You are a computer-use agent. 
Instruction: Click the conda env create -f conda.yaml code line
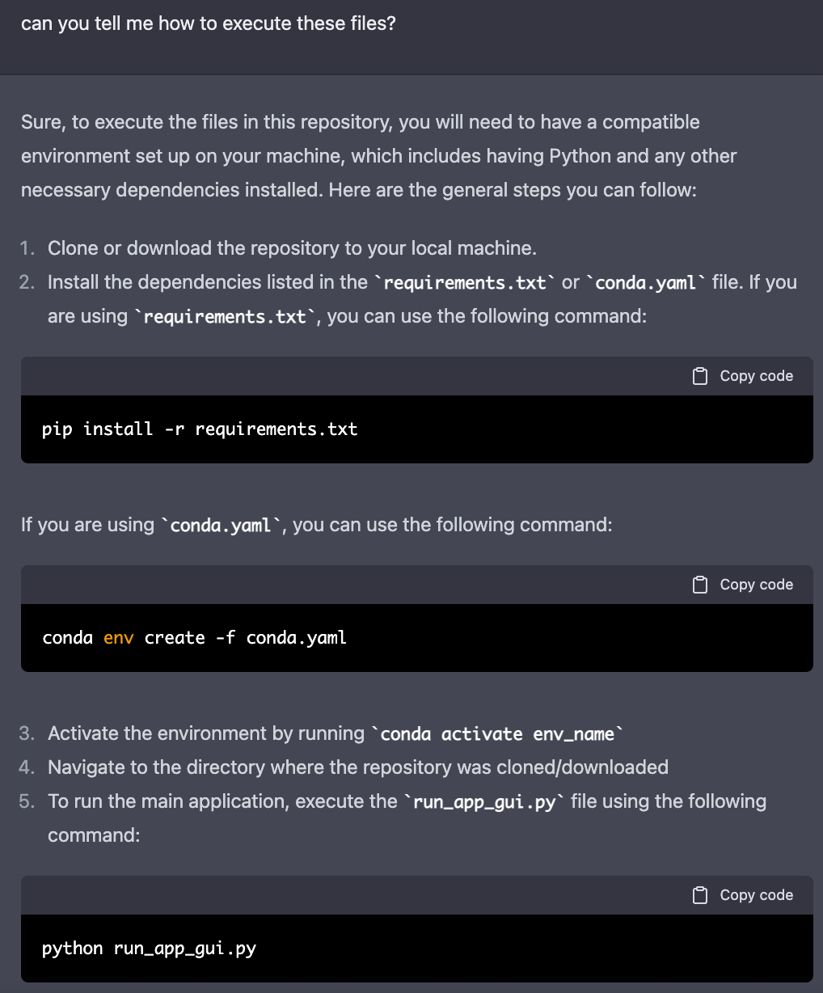[x=194, y=638]
